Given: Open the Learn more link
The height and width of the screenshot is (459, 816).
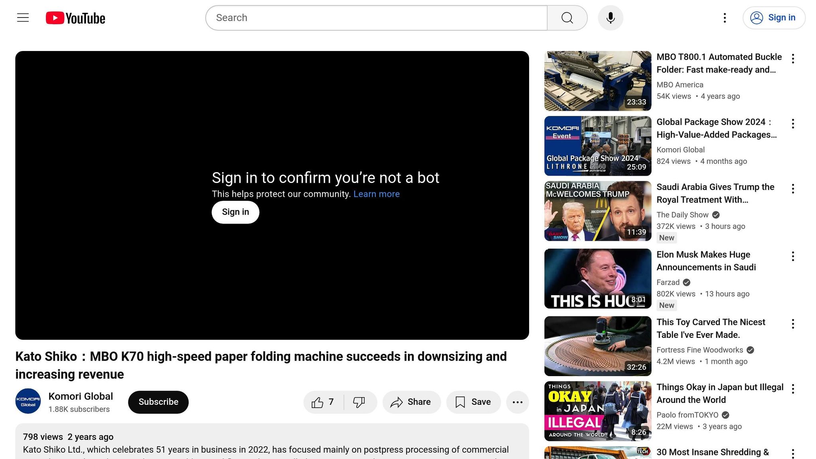Looking at the screenshot, I should click(x=376, y=194).
